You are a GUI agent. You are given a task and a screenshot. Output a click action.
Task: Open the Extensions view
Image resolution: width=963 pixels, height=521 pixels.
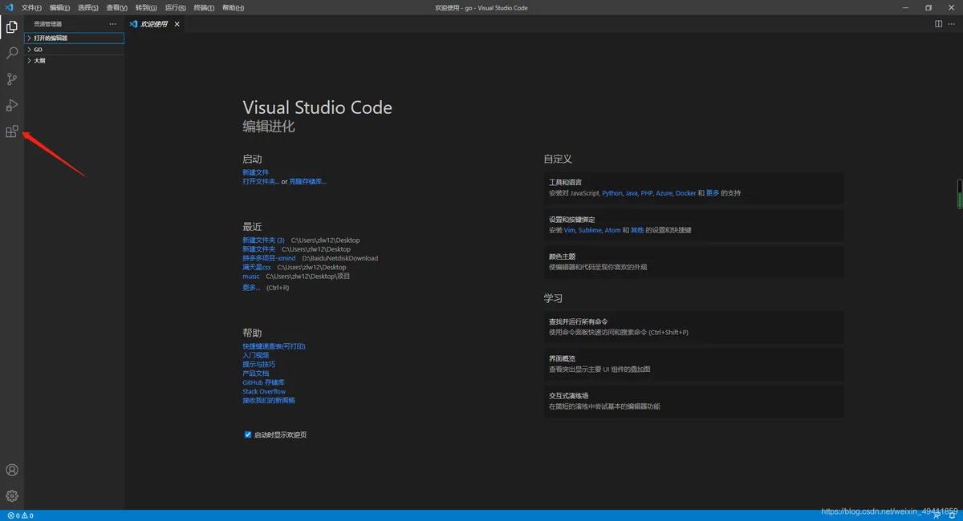[x=12, y=131]
